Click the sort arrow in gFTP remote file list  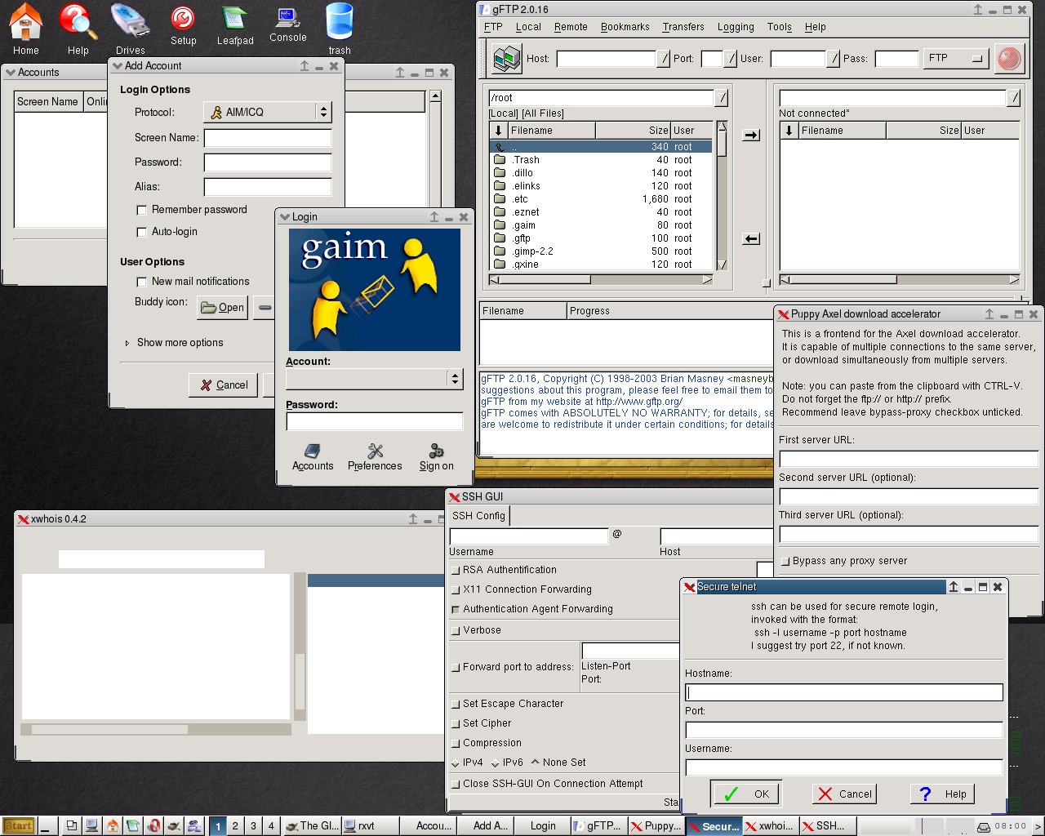tap(789, 131)
